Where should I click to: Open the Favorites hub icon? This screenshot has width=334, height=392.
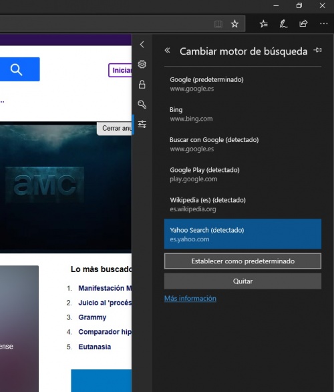pos(264,24)
